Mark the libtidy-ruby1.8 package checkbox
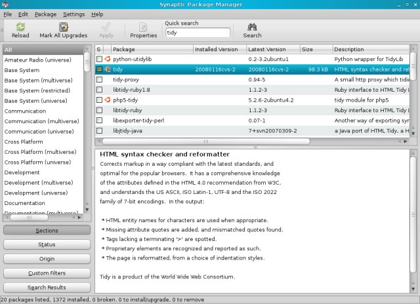The width and height of the screenshot is (420, 304). coord(100,90)
